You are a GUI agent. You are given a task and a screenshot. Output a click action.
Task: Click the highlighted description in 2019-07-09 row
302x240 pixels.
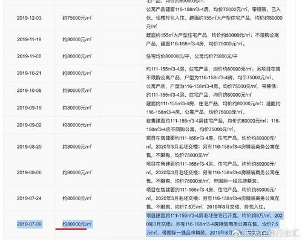(215, 224)
